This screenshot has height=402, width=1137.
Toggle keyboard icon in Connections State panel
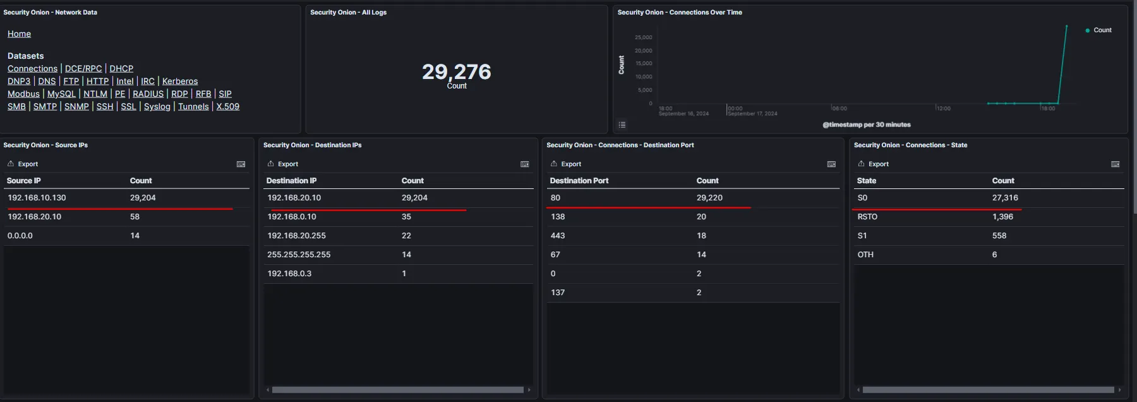[1116, 164]
